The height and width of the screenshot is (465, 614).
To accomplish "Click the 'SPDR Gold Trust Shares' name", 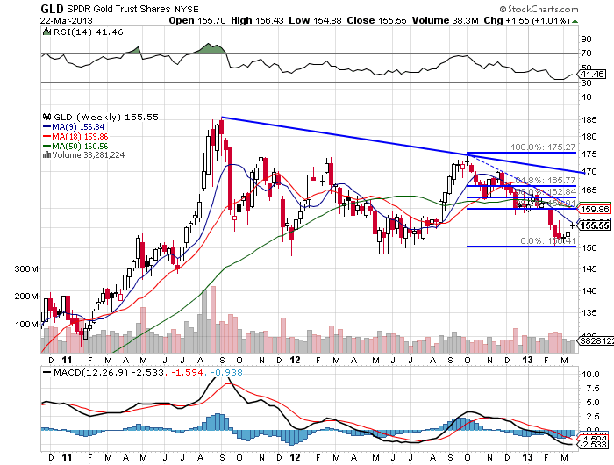I will 118,9.
